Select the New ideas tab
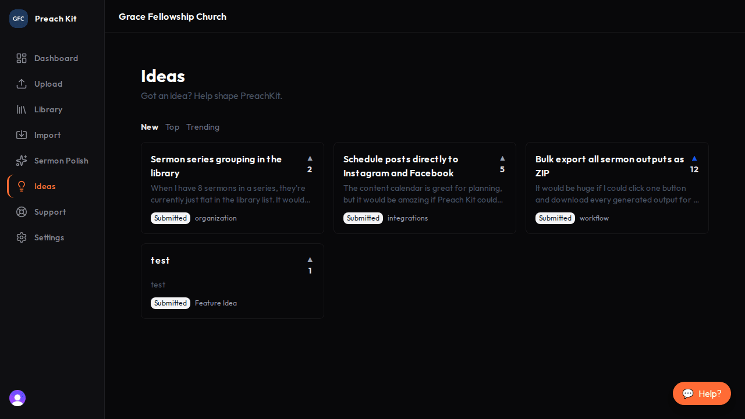Image resolution: width=745 pixels, height=419 pixels. pos(150,127)
